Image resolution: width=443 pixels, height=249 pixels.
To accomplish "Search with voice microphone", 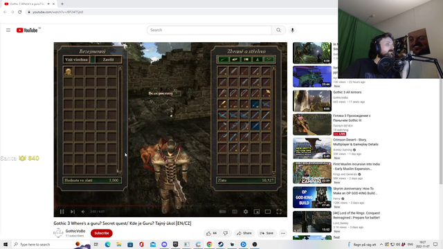I will point(292,30).
